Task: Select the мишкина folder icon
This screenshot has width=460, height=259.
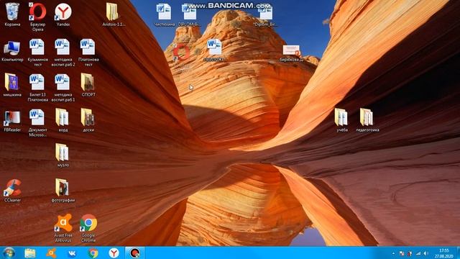Action: coord(12,85)
